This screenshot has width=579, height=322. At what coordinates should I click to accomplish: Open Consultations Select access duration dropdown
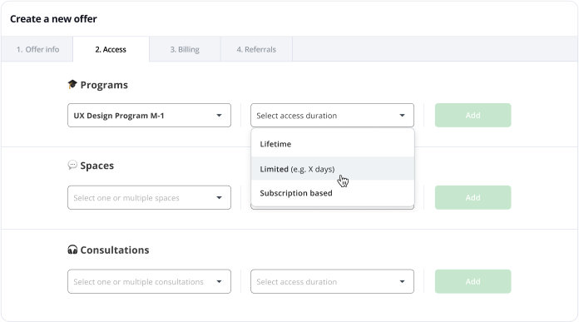point(332,282)
